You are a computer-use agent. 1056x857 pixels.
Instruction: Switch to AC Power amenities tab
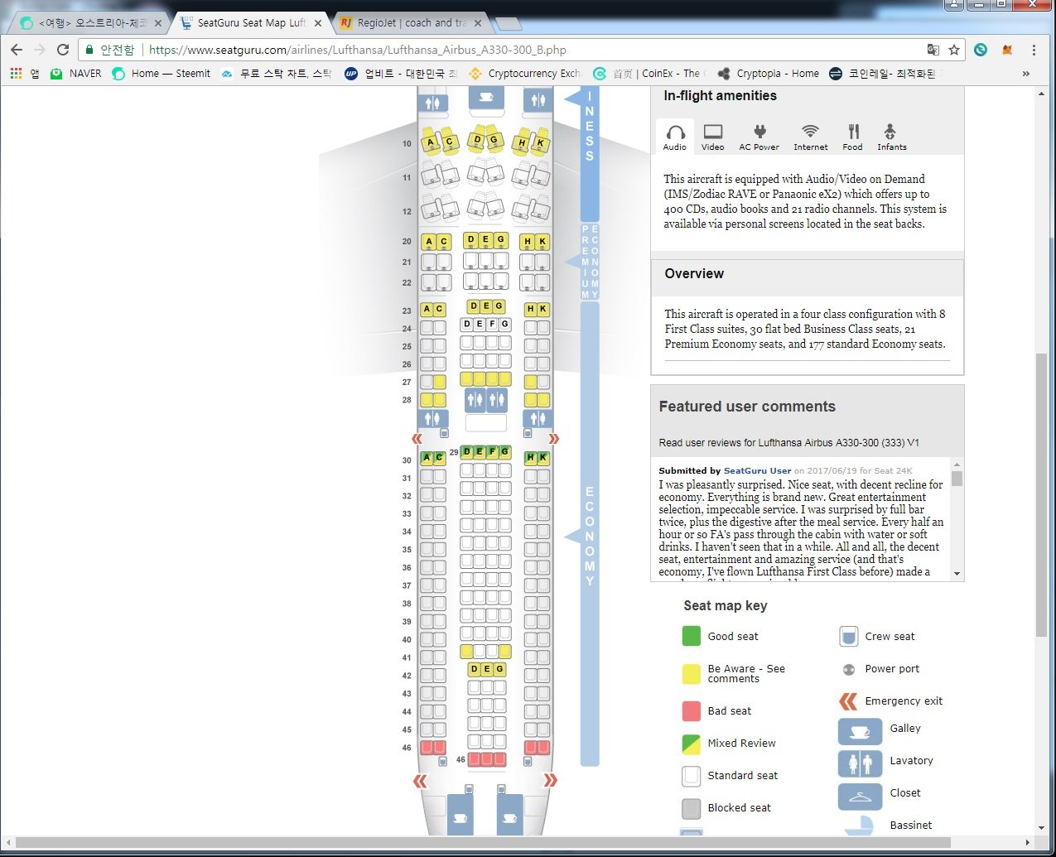[x=759, y=137]
